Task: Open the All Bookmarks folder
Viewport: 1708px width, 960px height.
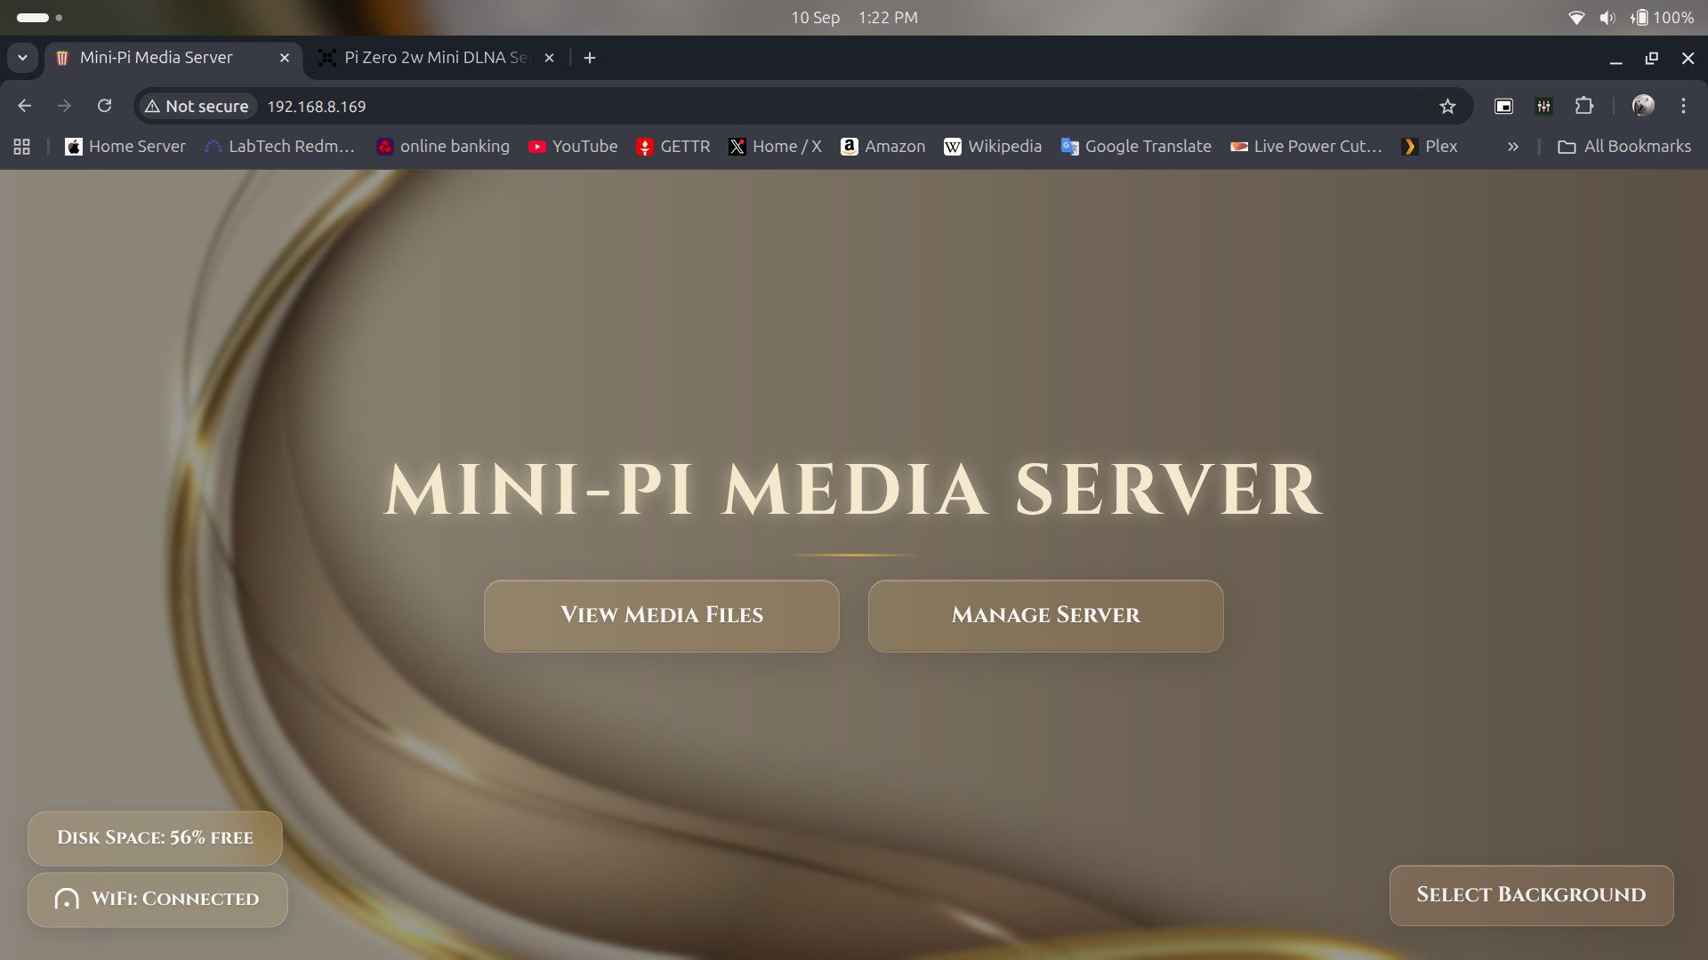Action: (x=1624, y=147)
